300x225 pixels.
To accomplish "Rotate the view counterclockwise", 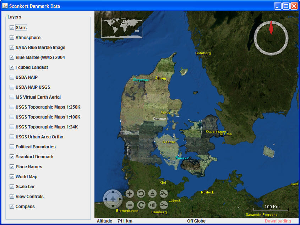I will pos(141,193).
